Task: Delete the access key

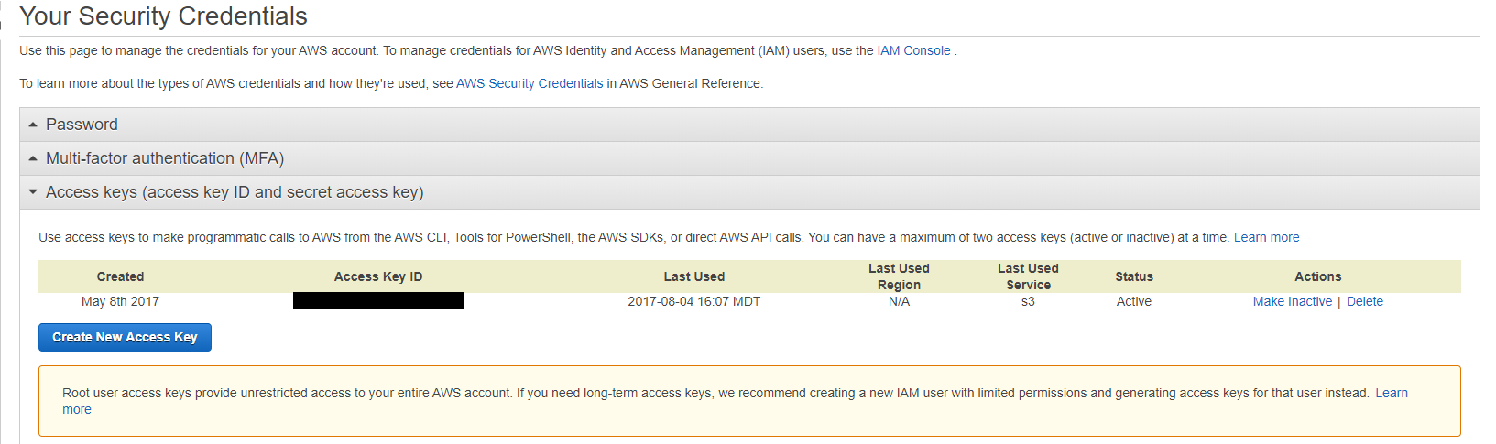Action: pyautogui.click(x=1364, y=301)
